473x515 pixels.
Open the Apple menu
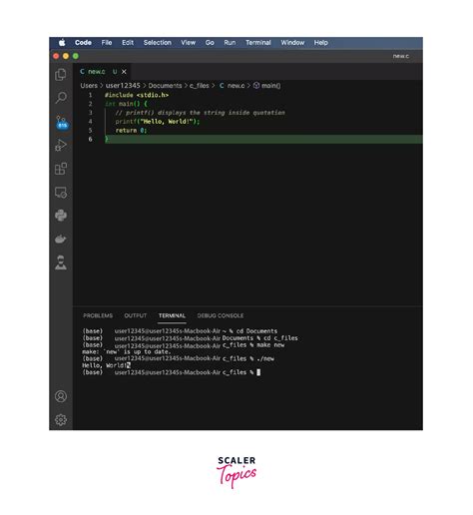[62, 43]
